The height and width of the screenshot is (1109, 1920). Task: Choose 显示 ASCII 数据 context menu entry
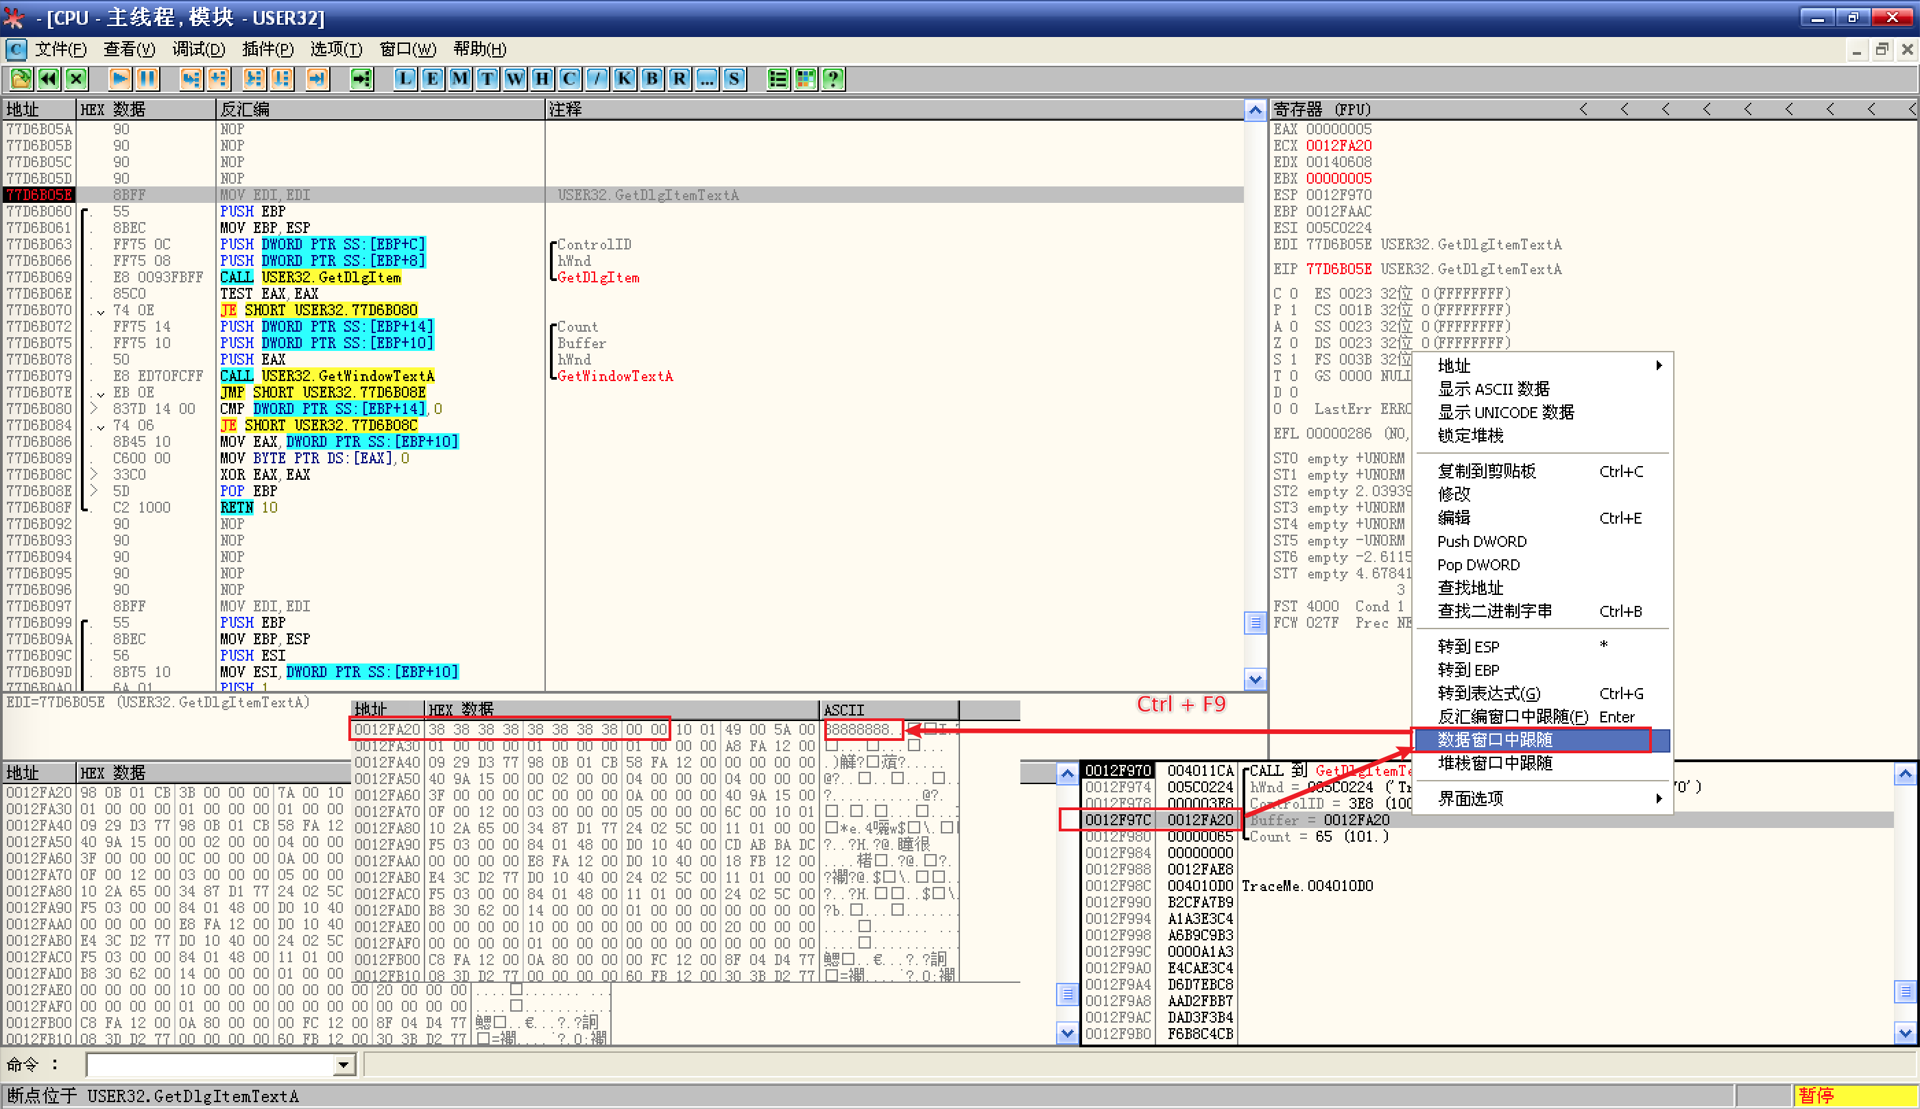[x=1493, y=389]
